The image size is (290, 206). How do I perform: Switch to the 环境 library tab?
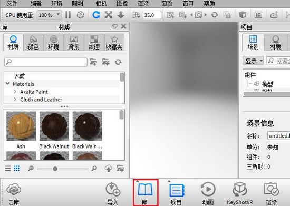coord(54,43)
